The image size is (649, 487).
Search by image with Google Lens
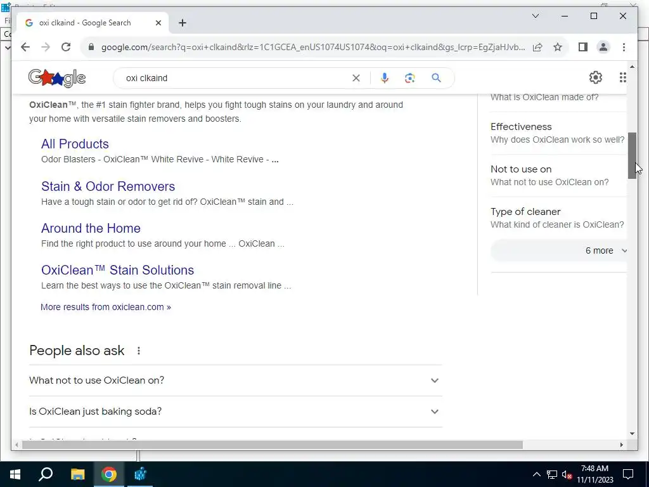(410, 78)
